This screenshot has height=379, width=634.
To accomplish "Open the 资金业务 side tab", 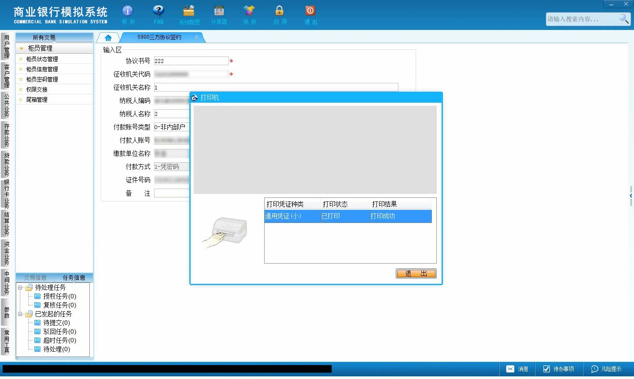I will tap(6, 253).
